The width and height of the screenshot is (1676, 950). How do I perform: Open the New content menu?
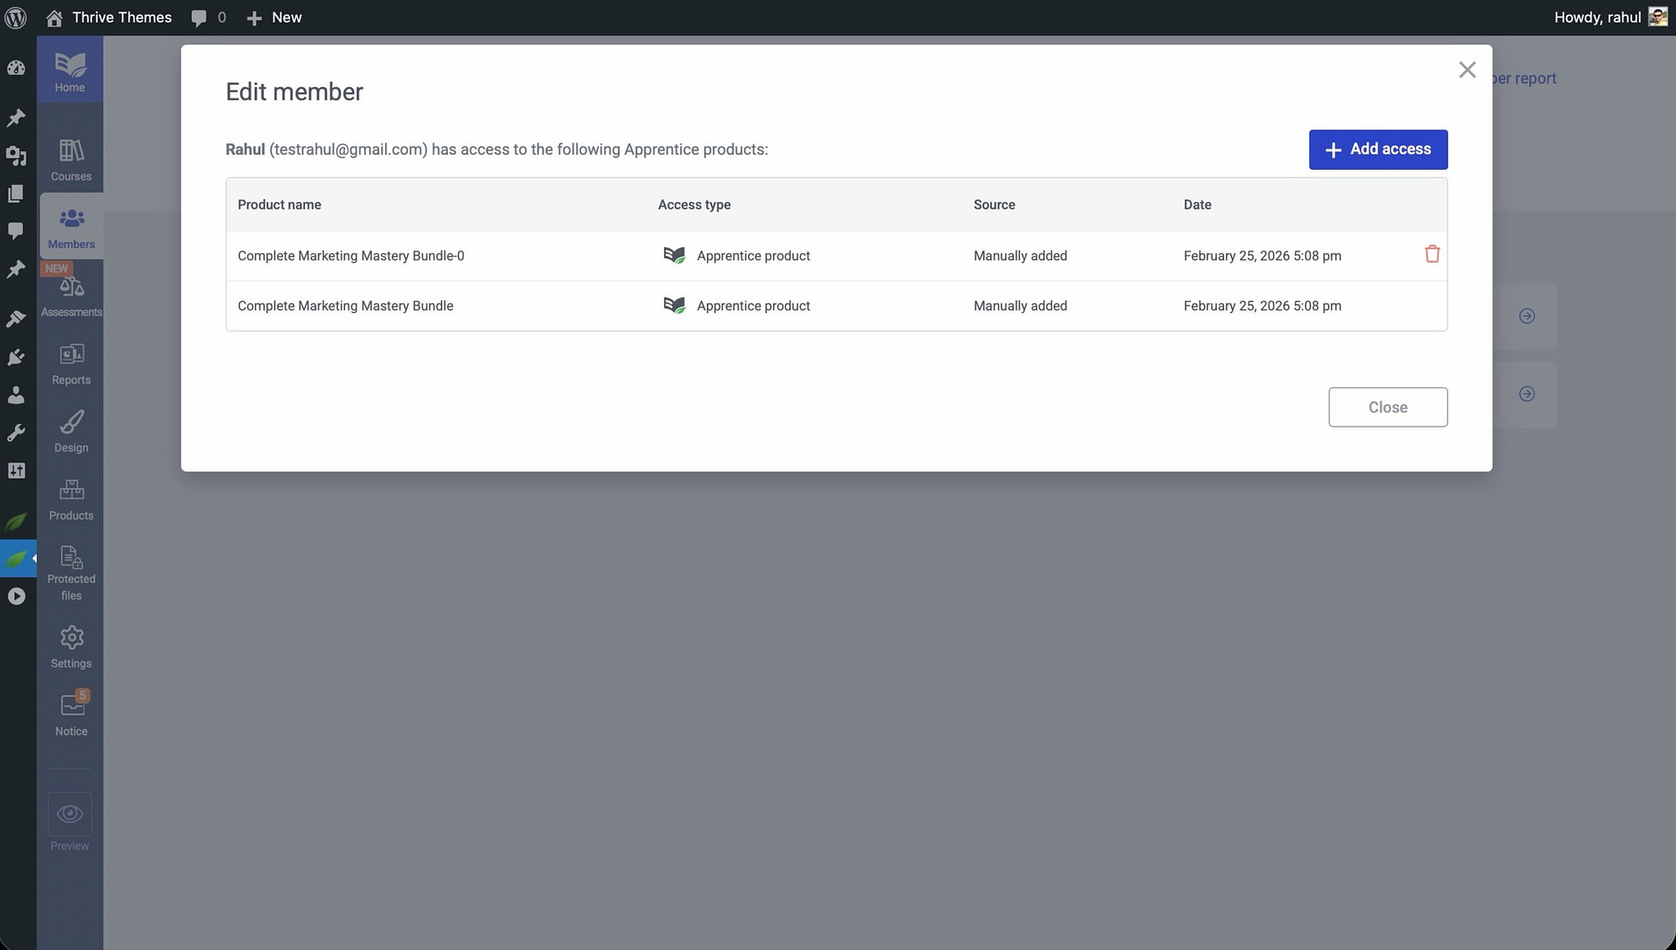(x=274, y=18)
